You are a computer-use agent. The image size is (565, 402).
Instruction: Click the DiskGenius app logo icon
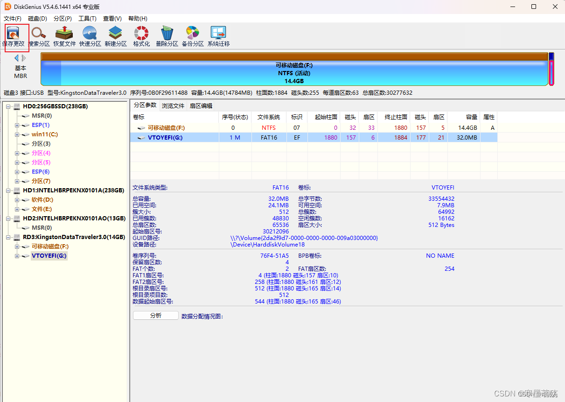coord(7,7)
